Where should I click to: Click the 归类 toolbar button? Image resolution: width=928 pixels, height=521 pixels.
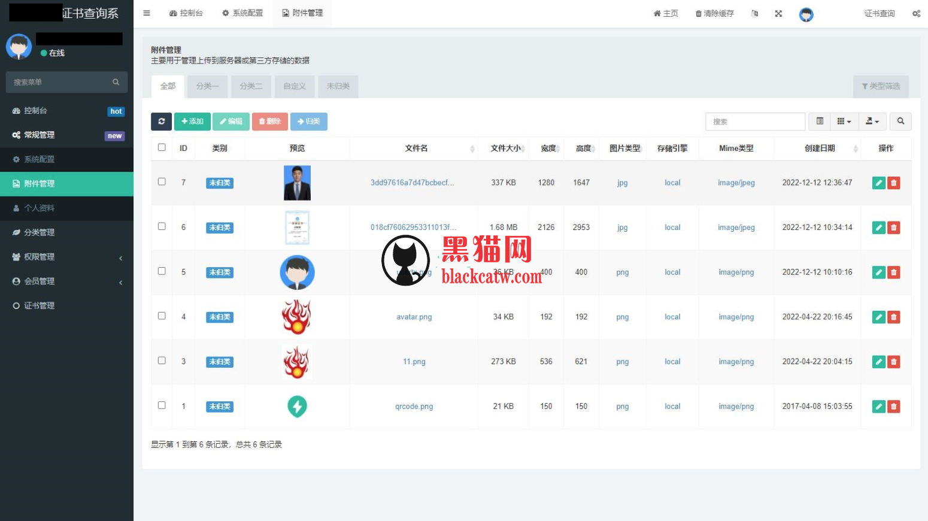click(309, 122)
